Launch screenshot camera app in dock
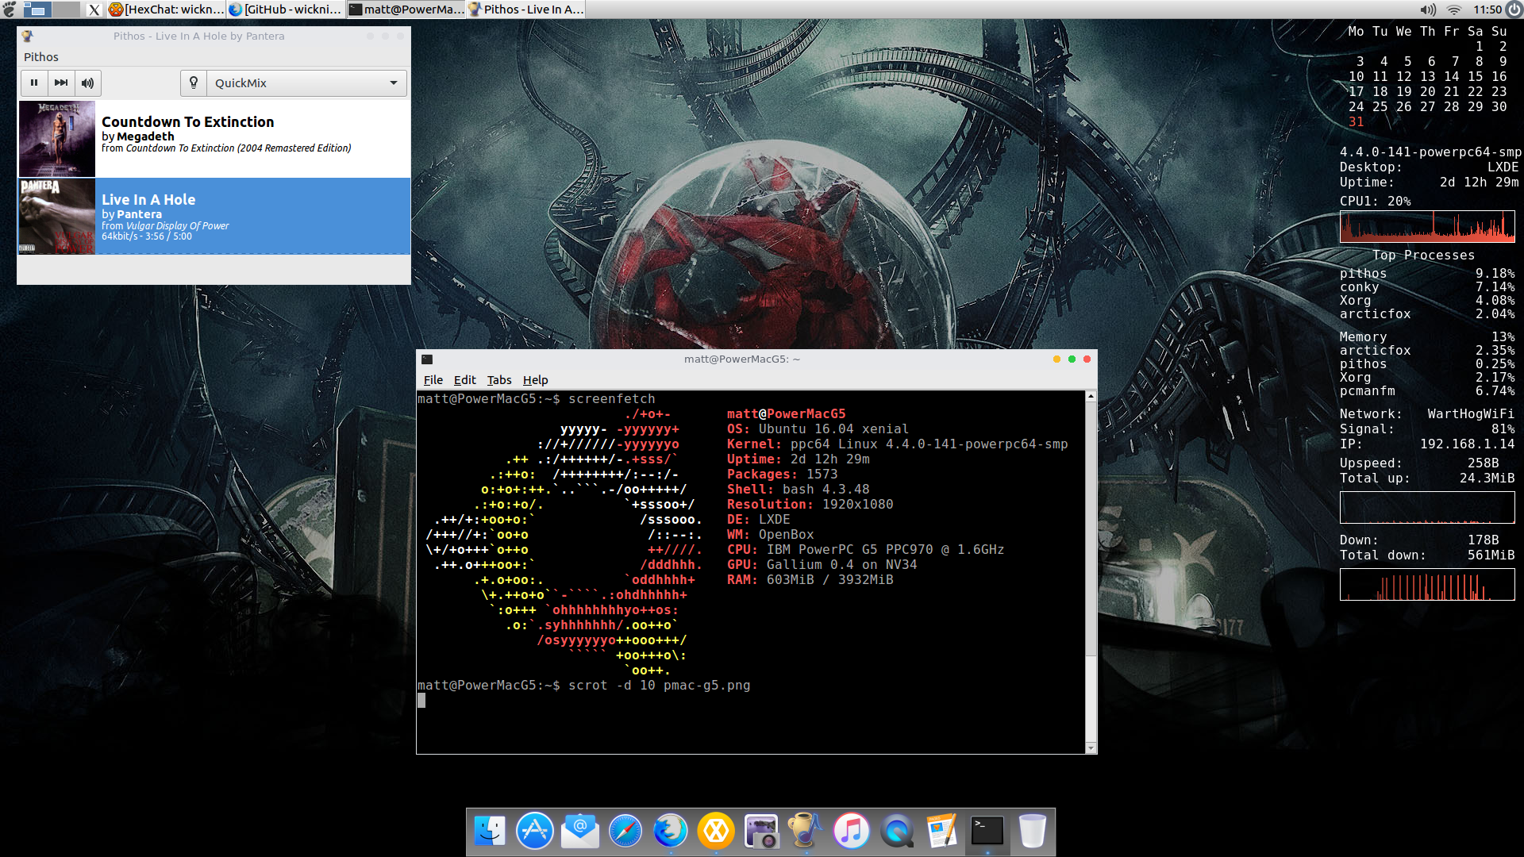This screenshot has height=857, width=1524. coord(761,831)
